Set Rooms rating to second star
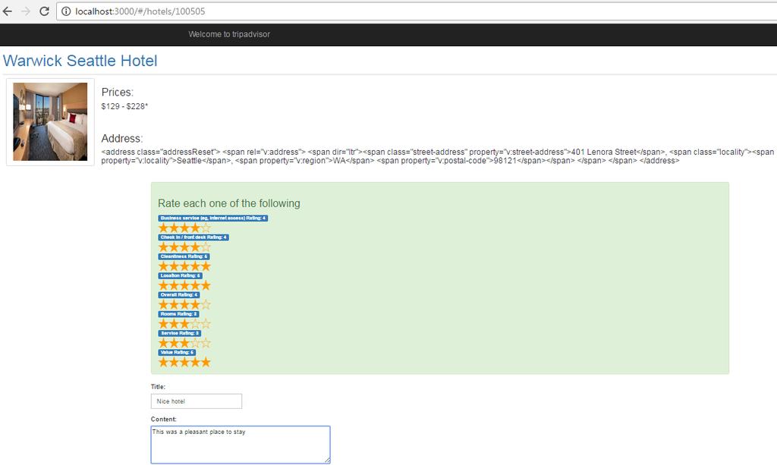The image size is (777, 465). 174,325
